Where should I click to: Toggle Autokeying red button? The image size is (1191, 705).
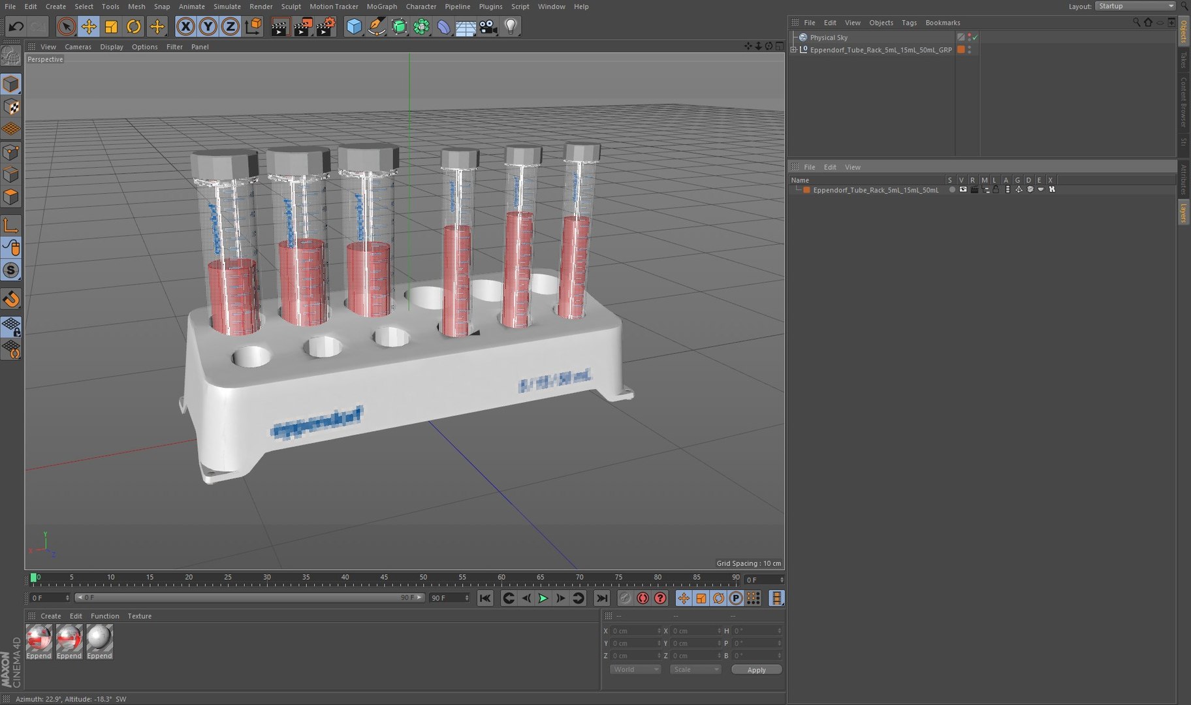click(x=643, y=598)
